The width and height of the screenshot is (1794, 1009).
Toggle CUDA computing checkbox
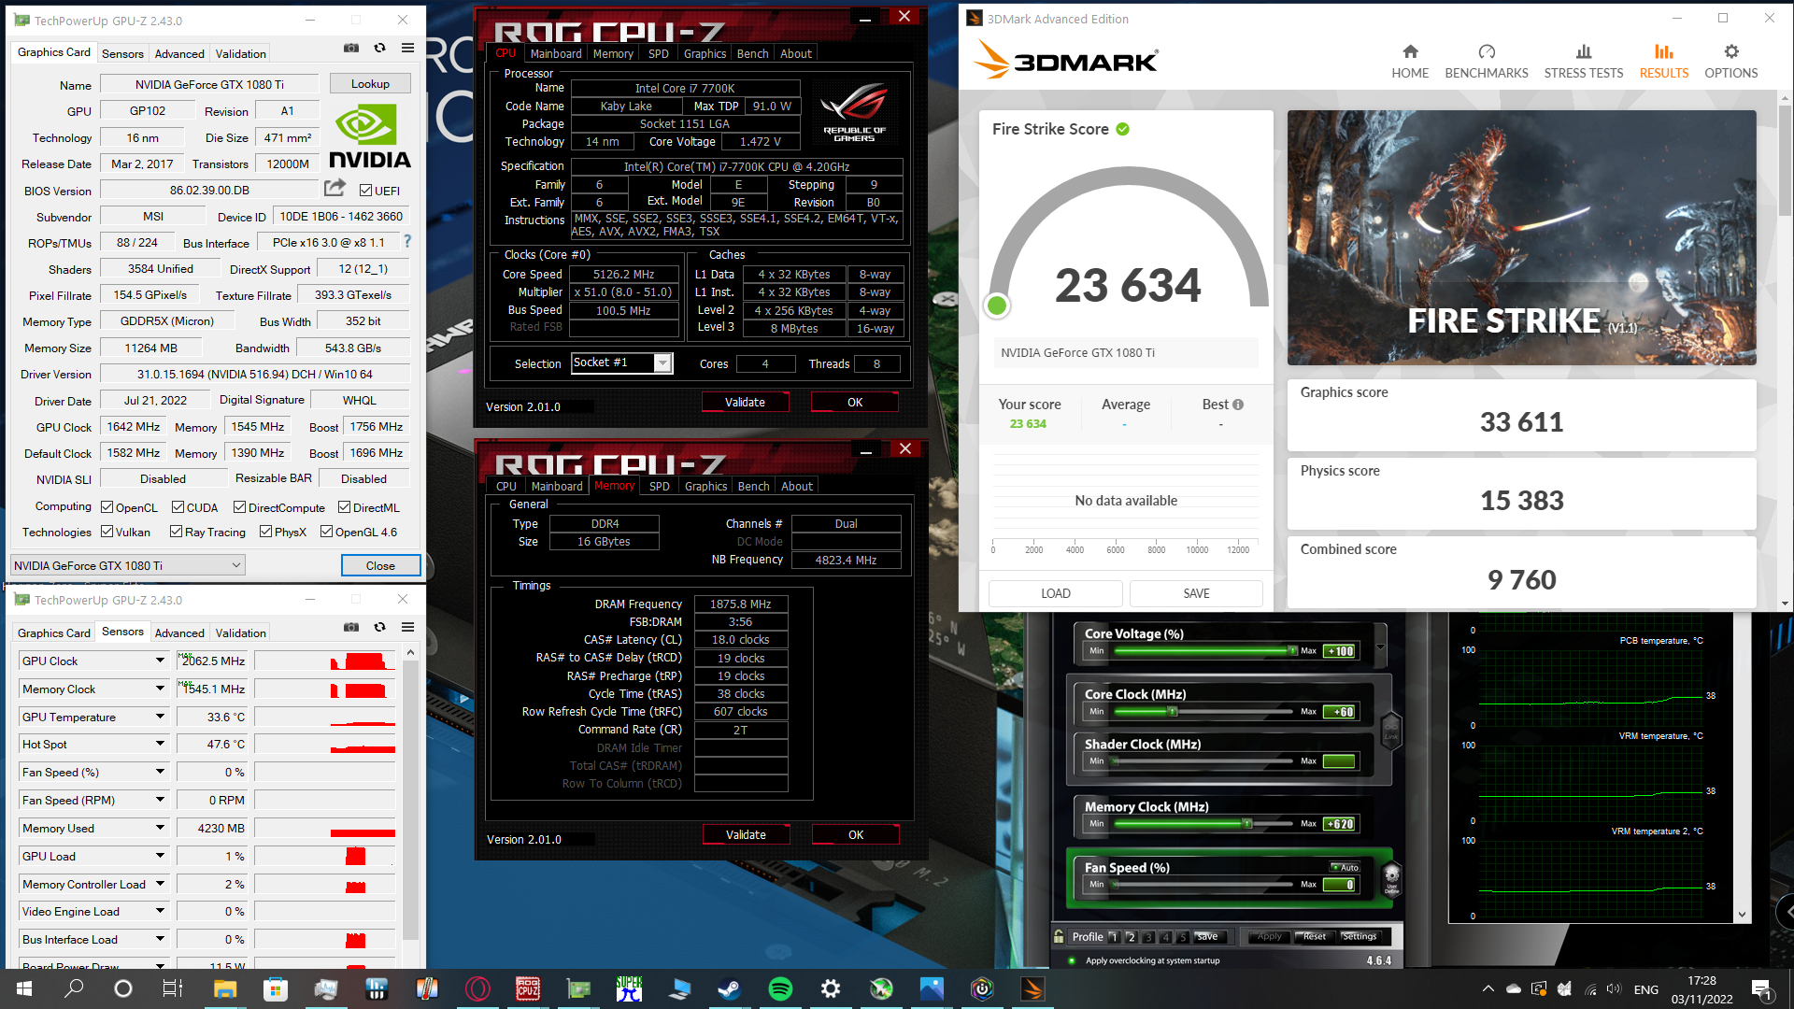point(178,507)
